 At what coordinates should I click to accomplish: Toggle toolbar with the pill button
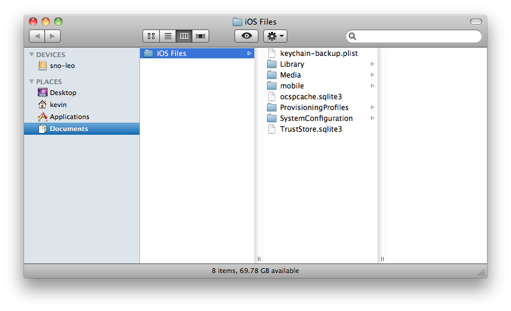(476, 22)
